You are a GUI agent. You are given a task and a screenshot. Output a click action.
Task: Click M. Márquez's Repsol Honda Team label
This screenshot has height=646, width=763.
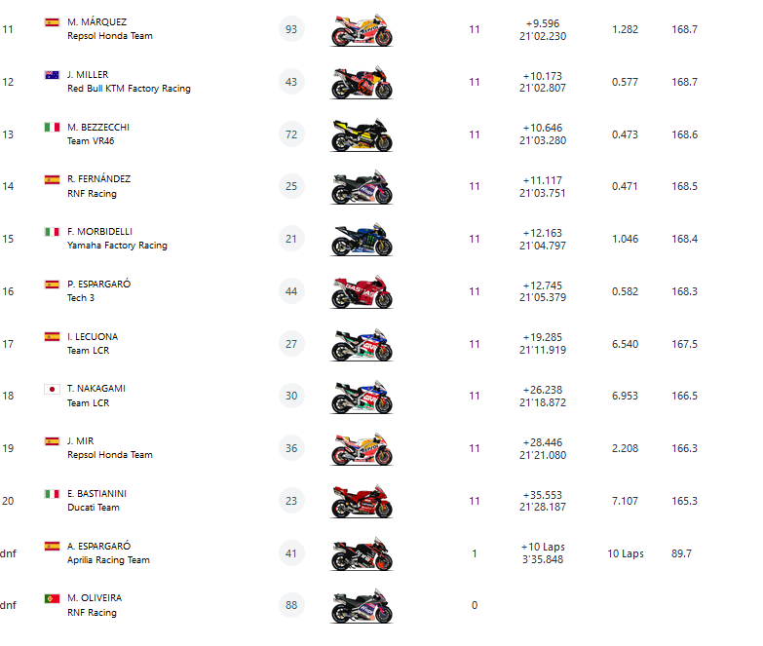coord(110,36)
